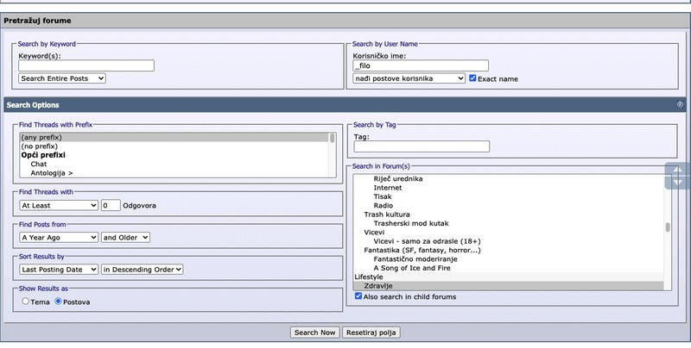This screenshot has height=348, width=691.
Task: Select Lifestyle category in forum list
Action: (x=509, y=277)
